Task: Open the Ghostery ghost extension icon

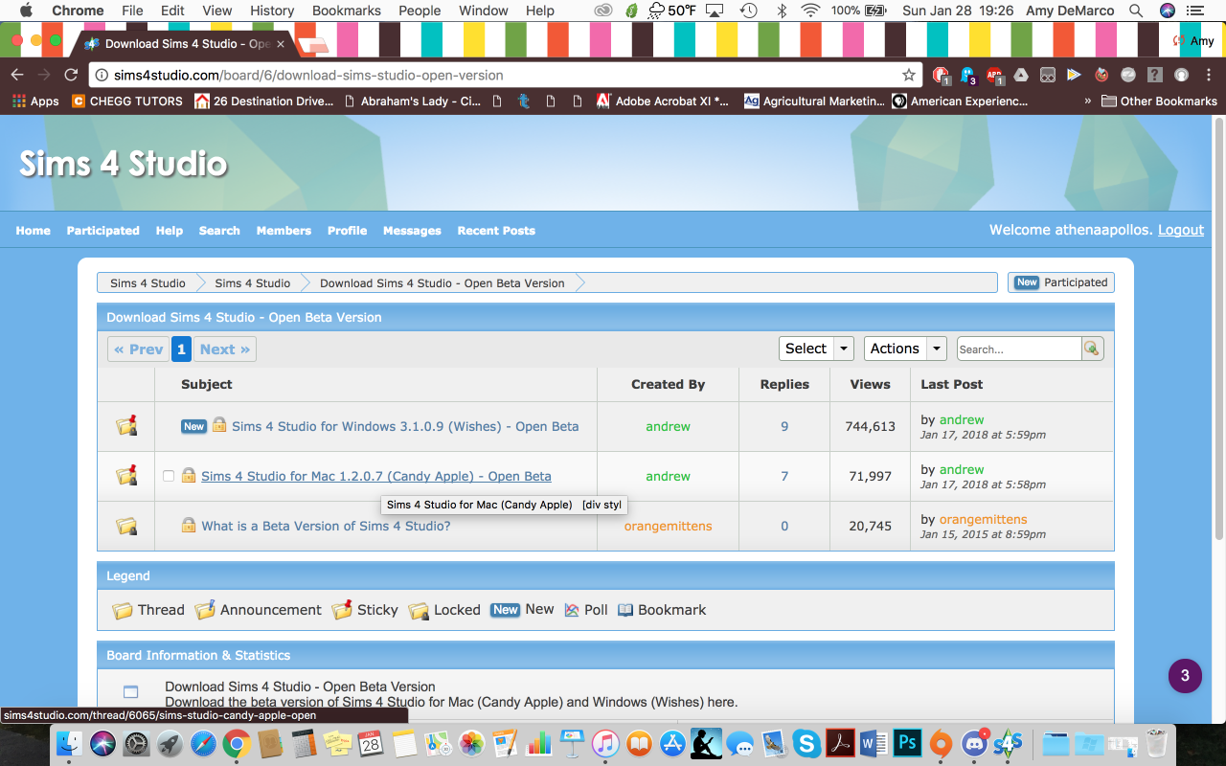Action: 967,75
